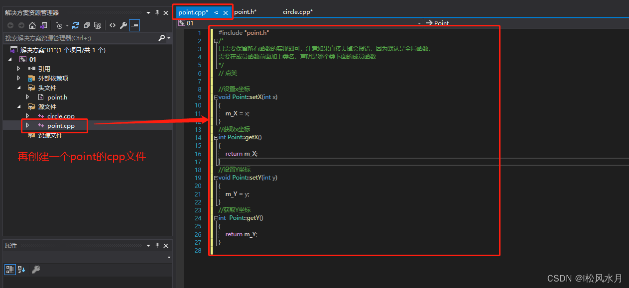Toggle Show All Files icon

pyautogui.click(x=98, y=25)
